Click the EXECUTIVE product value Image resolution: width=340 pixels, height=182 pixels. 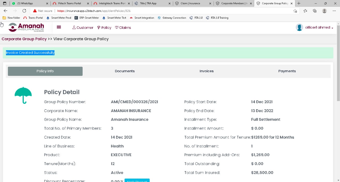click(121, 155)
